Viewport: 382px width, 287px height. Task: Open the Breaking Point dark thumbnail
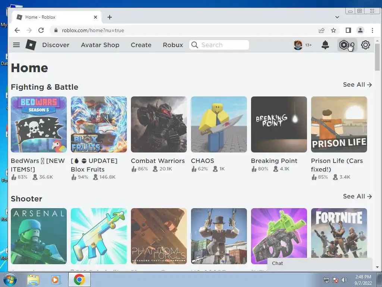(279, 124)
